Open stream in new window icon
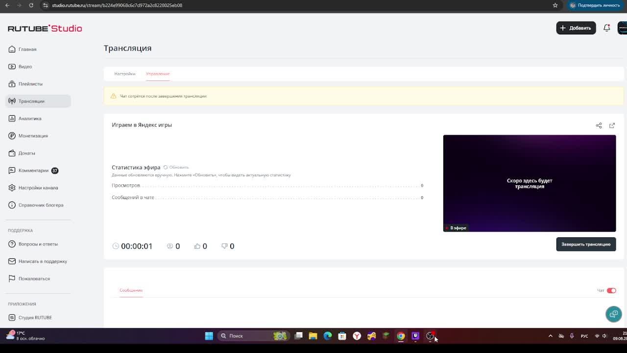627x353 pixels. pyautogui.click(x=612, y=126)
